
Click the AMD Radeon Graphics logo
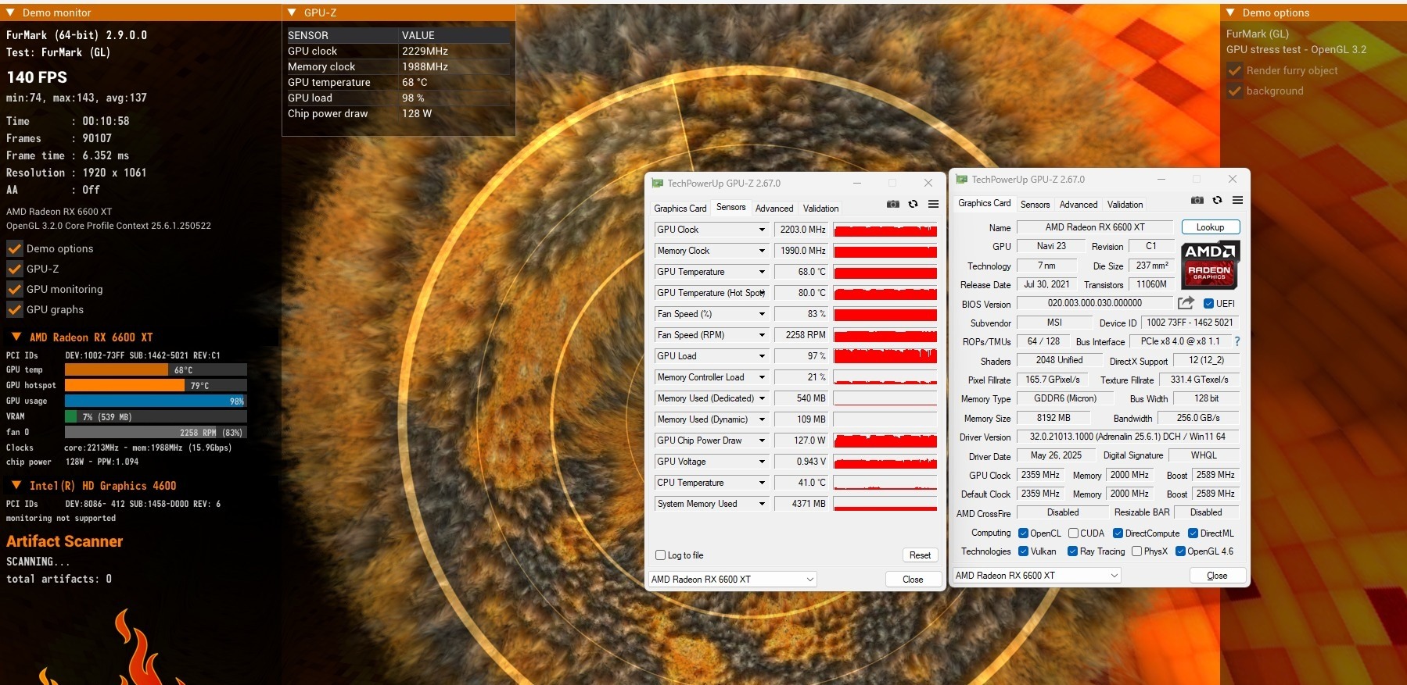click(1209, 265)
